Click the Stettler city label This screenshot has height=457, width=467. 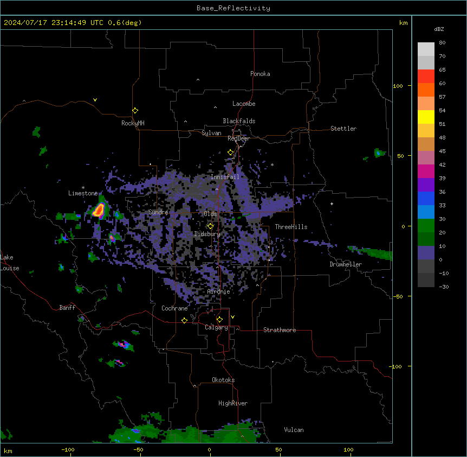pos(343,129)
